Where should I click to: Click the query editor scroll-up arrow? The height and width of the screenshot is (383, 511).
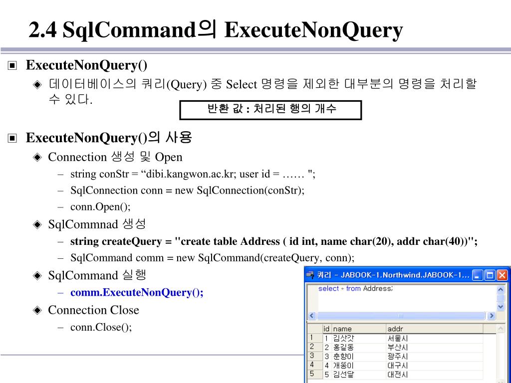(x=501, y=289)
